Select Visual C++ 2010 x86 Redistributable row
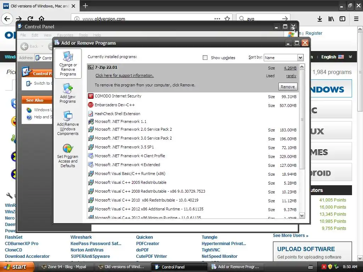This screenshot has height=272, width=363. (x=192, y=200)
